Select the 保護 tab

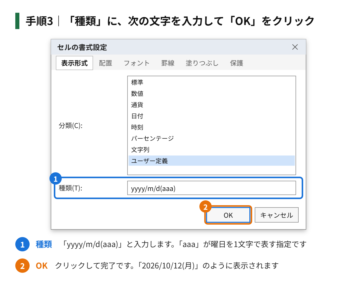(x=237, y=63)
